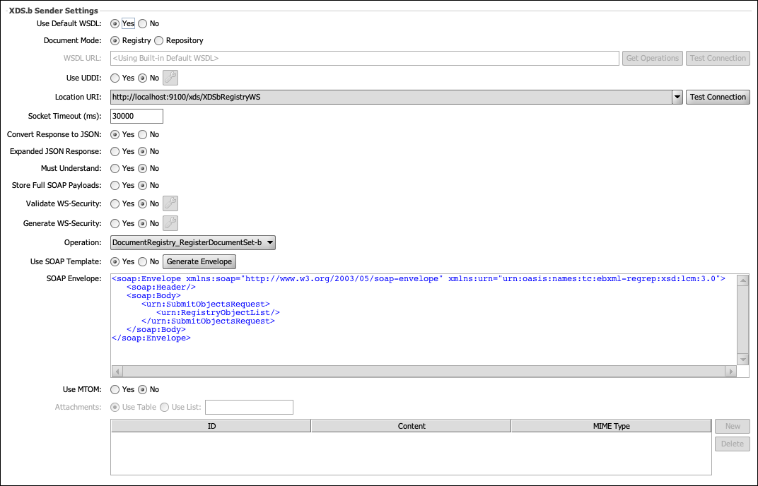
Task: Click the Socket Timeout field
Action: (136, 116)
